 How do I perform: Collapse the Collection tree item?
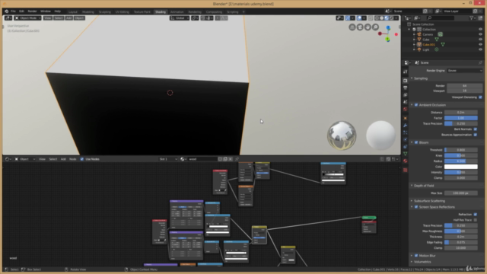[x=409, y=30]
